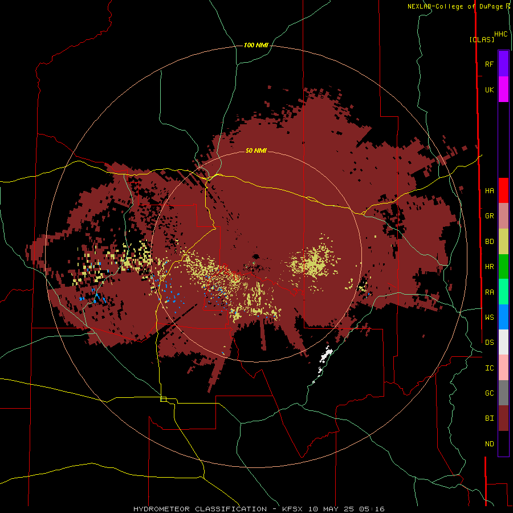
Task: Click the BI brown legend swatch
Action: click(503, 418)
